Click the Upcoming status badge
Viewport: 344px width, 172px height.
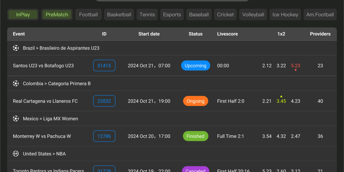click(196, 66)
